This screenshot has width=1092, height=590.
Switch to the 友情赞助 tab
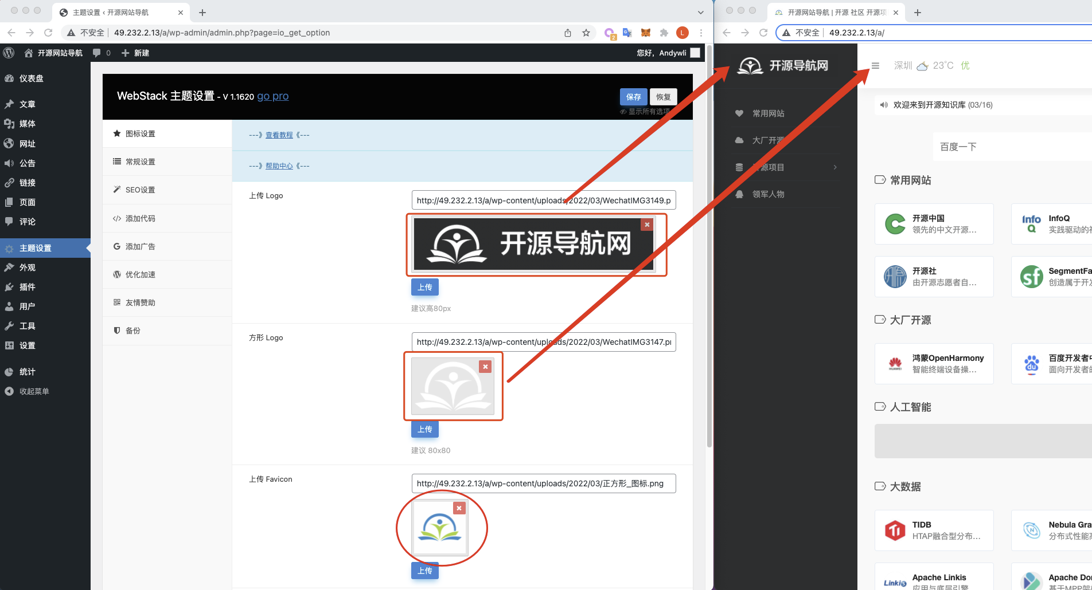pos(167,302)
